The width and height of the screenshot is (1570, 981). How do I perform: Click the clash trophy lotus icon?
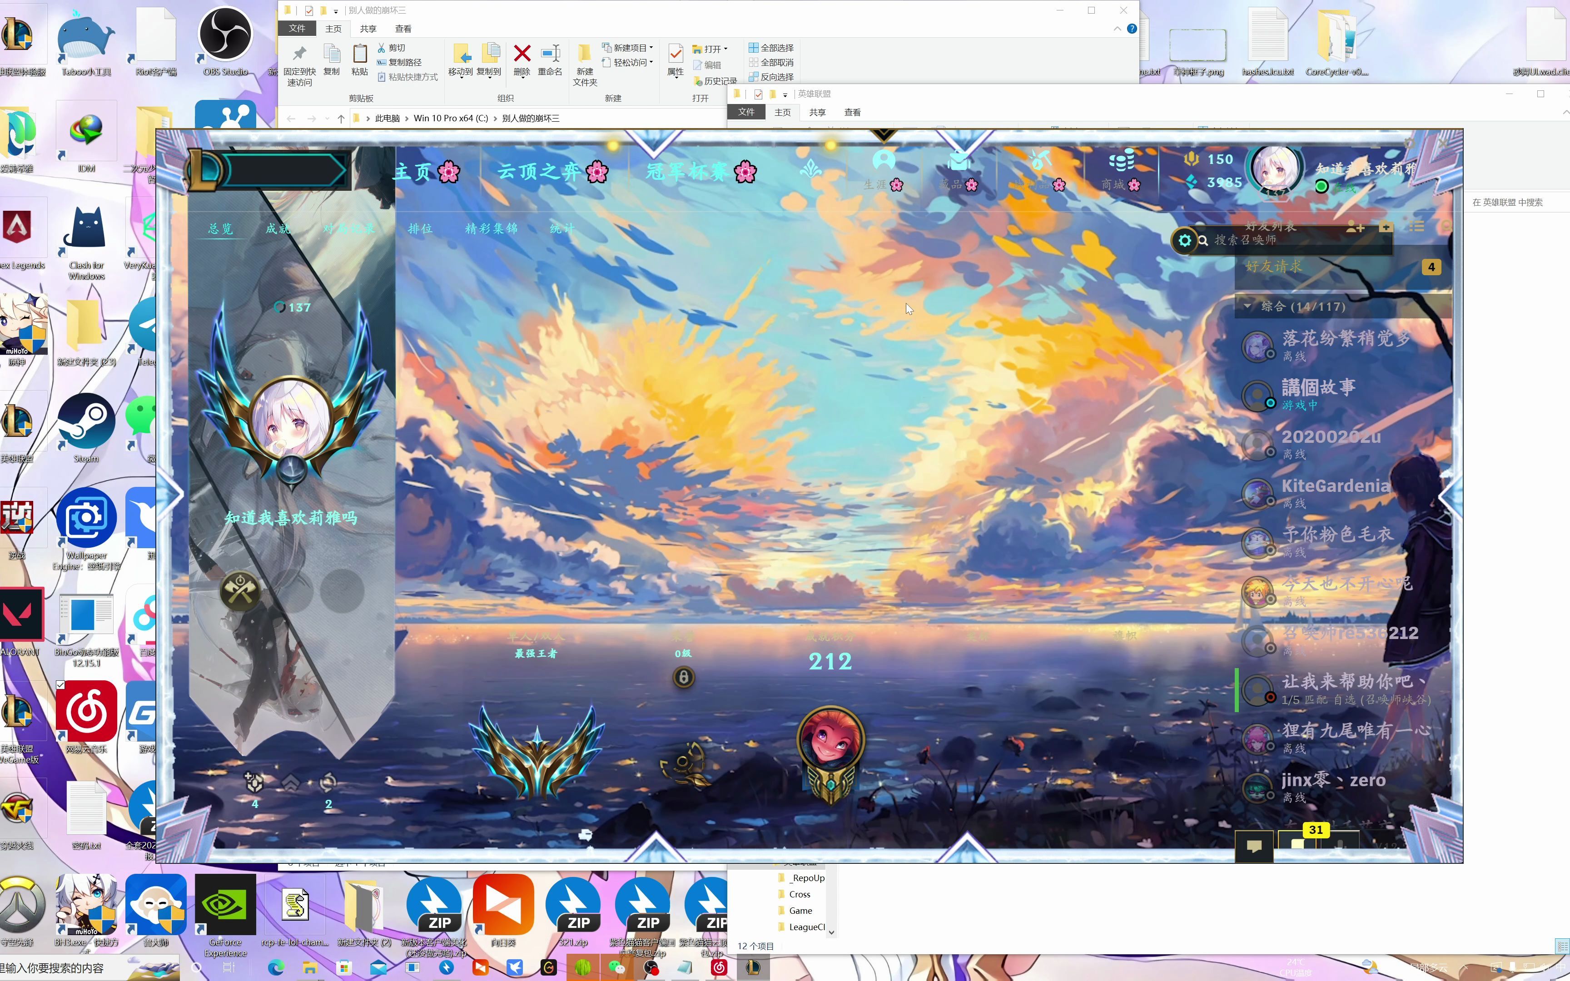[810, 169]
